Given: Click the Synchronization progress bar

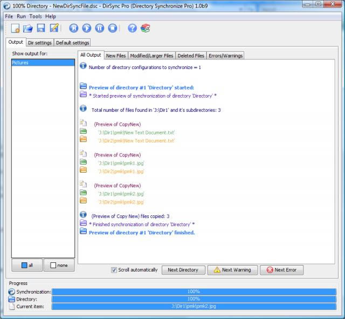Looking at the screenshot, I should tap(194, 291).
